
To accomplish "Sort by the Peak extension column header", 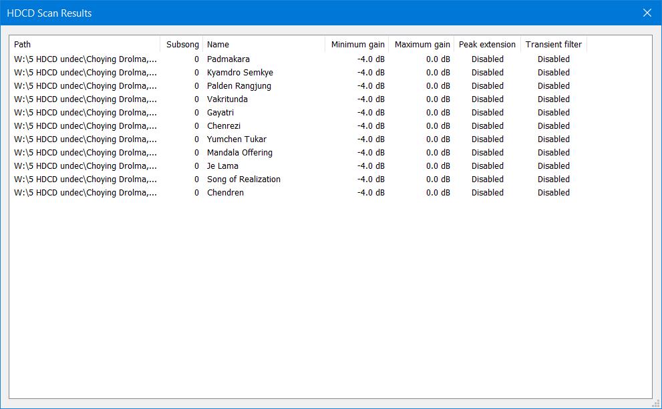I will (x=487, y=44).
